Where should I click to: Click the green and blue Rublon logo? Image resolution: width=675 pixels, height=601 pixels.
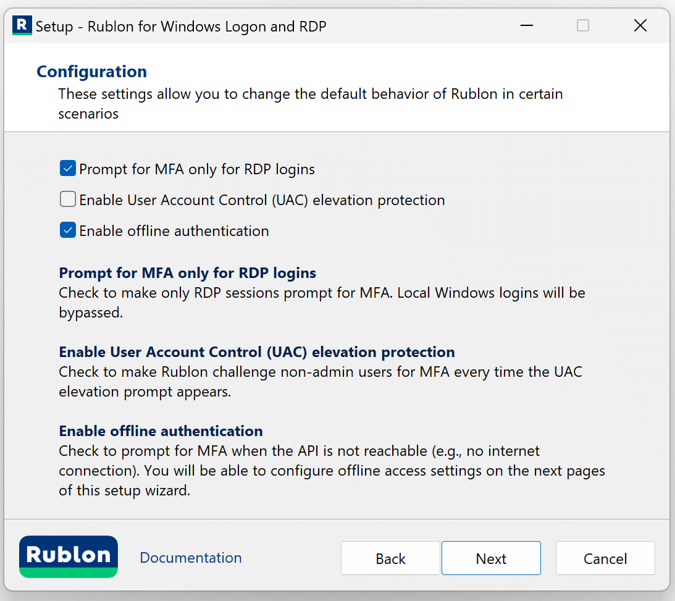pyautogui.click(x=69, y=557)
